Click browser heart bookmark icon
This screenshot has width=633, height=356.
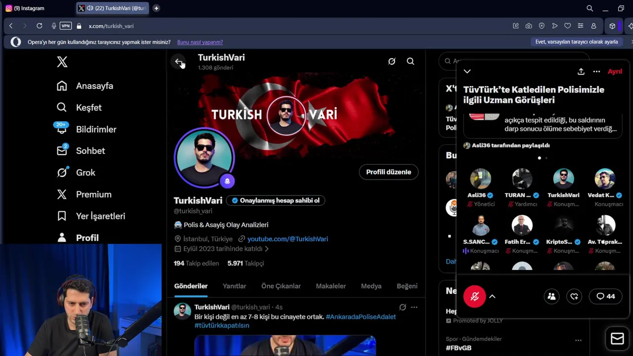tap(567, 26)
